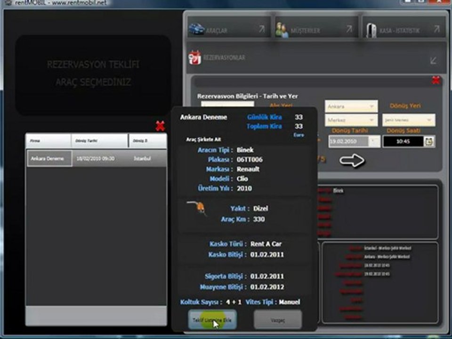Select the Ankara Deneme row cell

49,158
